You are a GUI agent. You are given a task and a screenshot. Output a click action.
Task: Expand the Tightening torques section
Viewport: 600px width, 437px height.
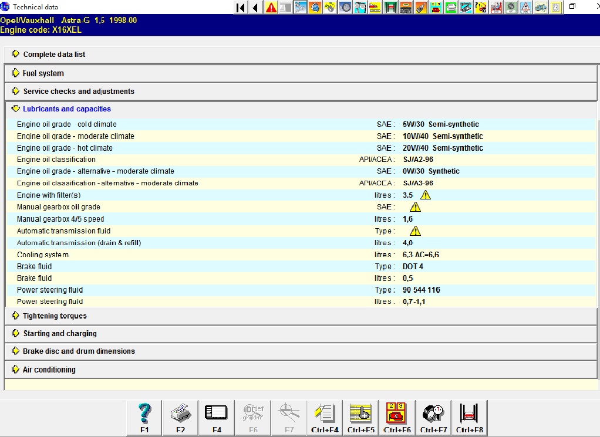(x=55, y=316)
